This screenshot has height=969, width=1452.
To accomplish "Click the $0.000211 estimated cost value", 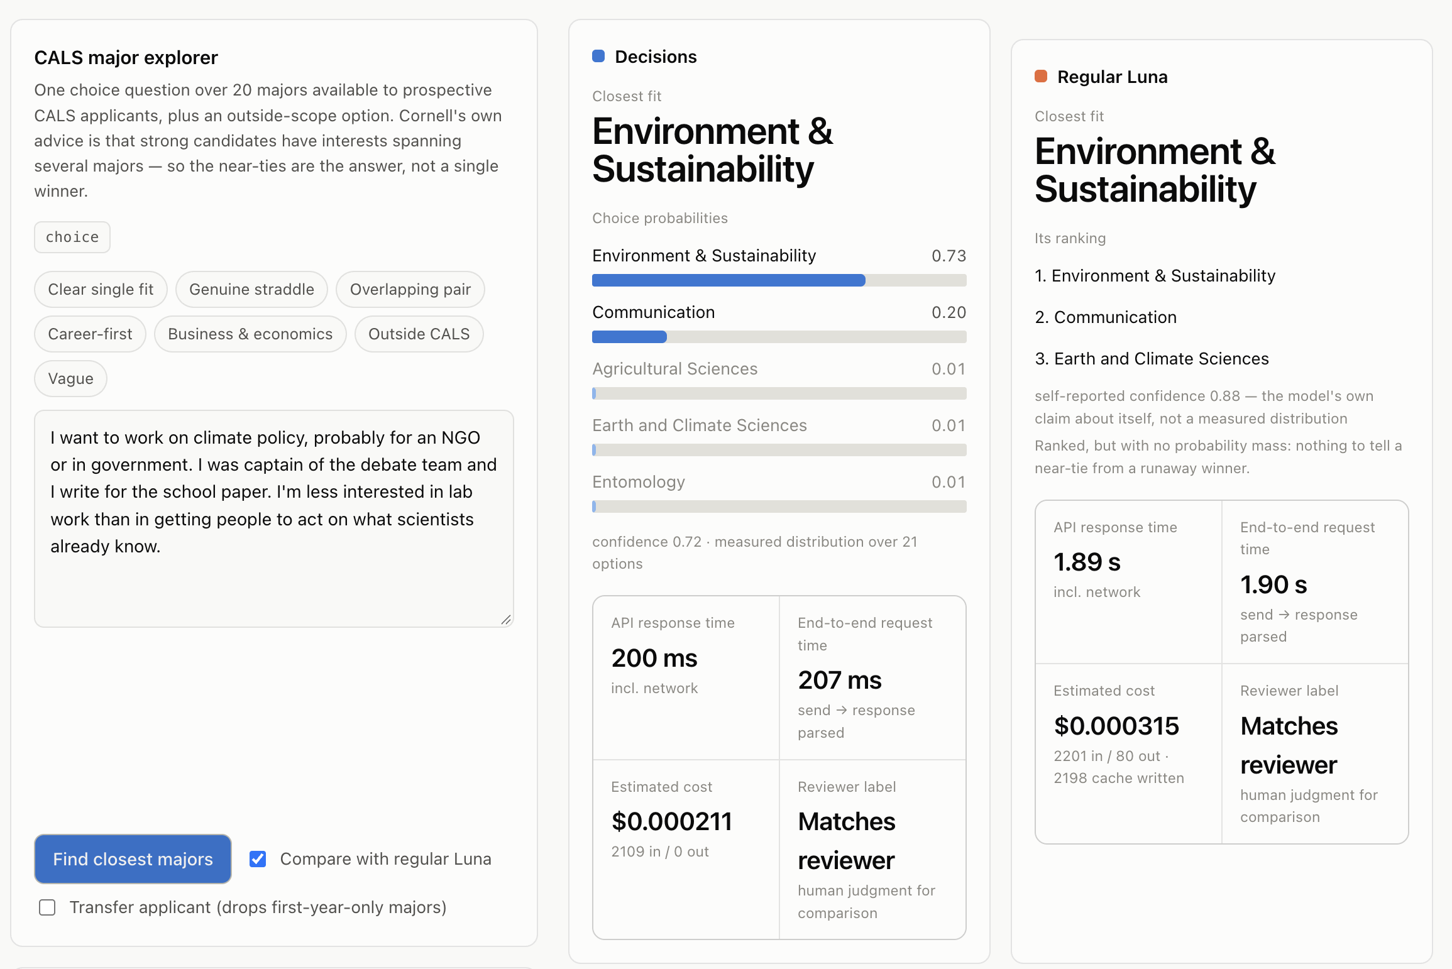I will point(672,821).
